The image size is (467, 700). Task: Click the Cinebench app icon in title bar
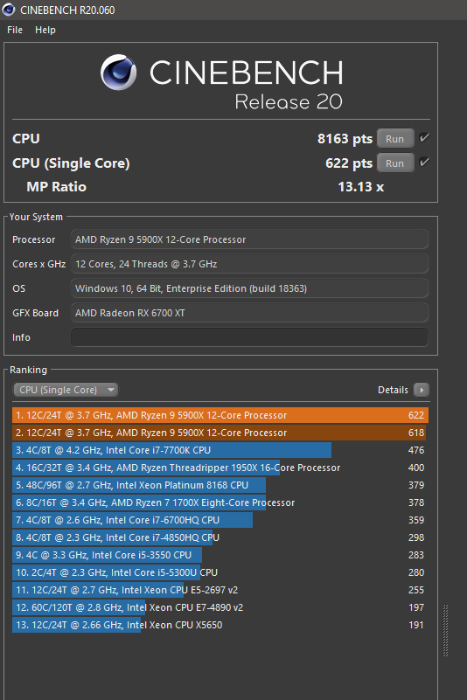click(9, 10)
